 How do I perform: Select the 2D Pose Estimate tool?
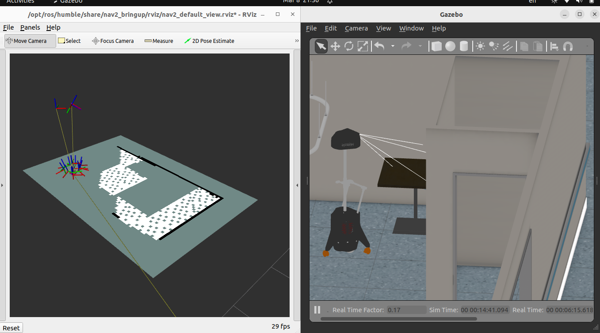(x=209, y=41)
